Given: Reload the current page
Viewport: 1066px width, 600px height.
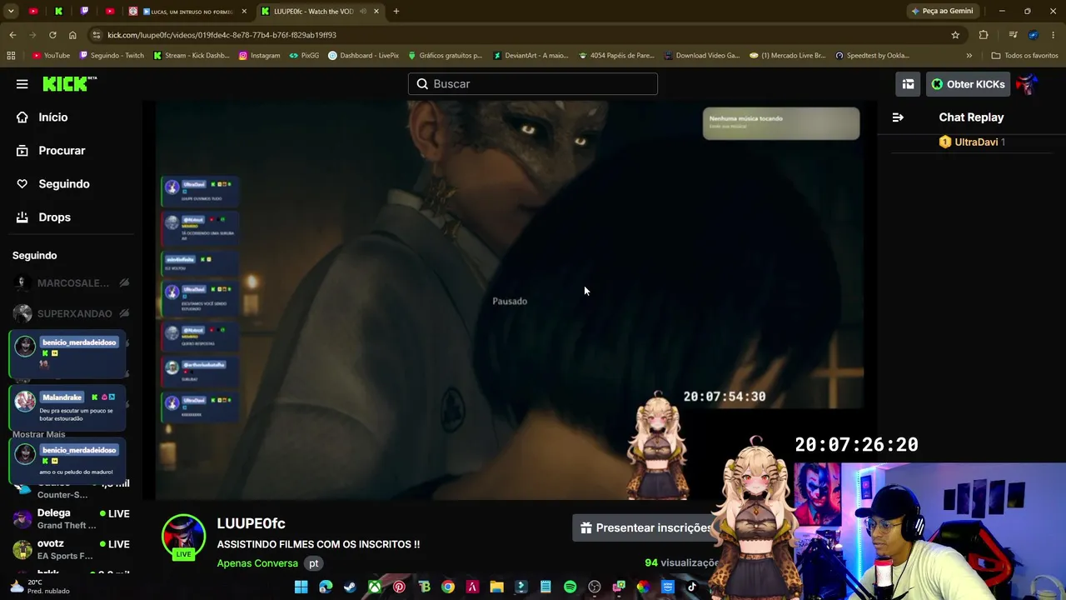Looking at the screenshot, I should (52, 35).
